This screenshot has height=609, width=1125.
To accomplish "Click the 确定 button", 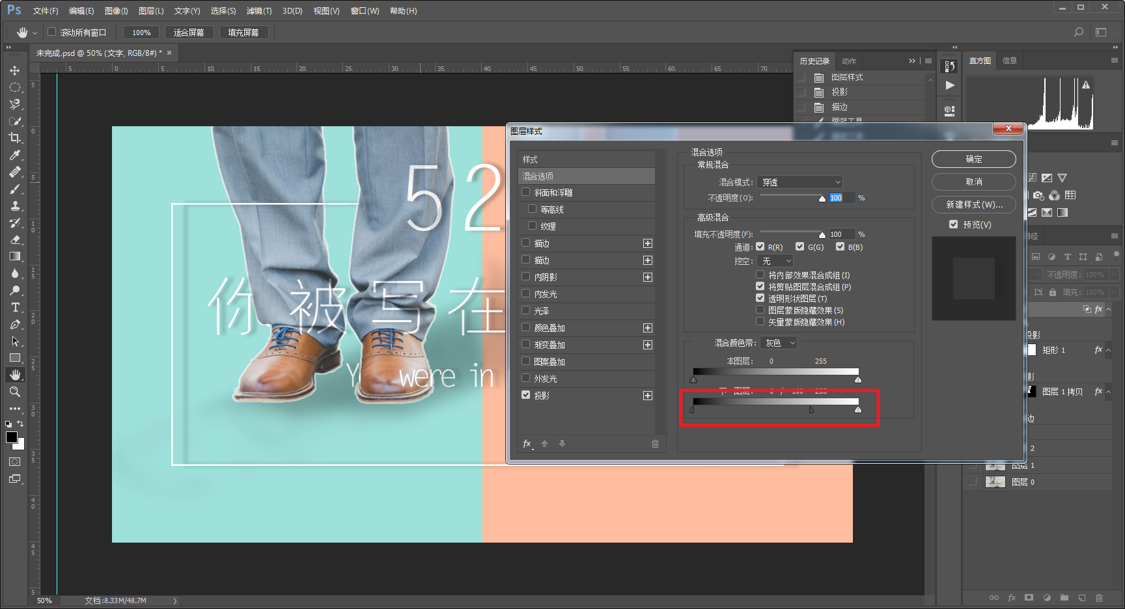I will pyautogui.click(x=974, y=159).
